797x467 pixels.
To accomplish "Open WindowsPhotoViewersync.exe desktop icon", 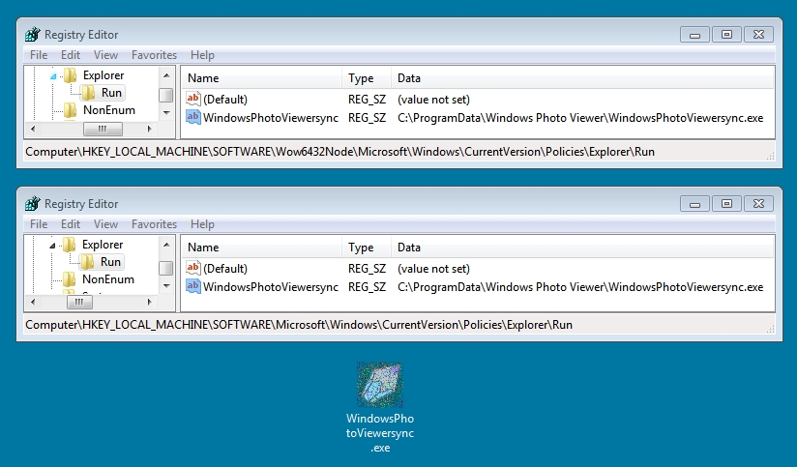I will 380,387.
